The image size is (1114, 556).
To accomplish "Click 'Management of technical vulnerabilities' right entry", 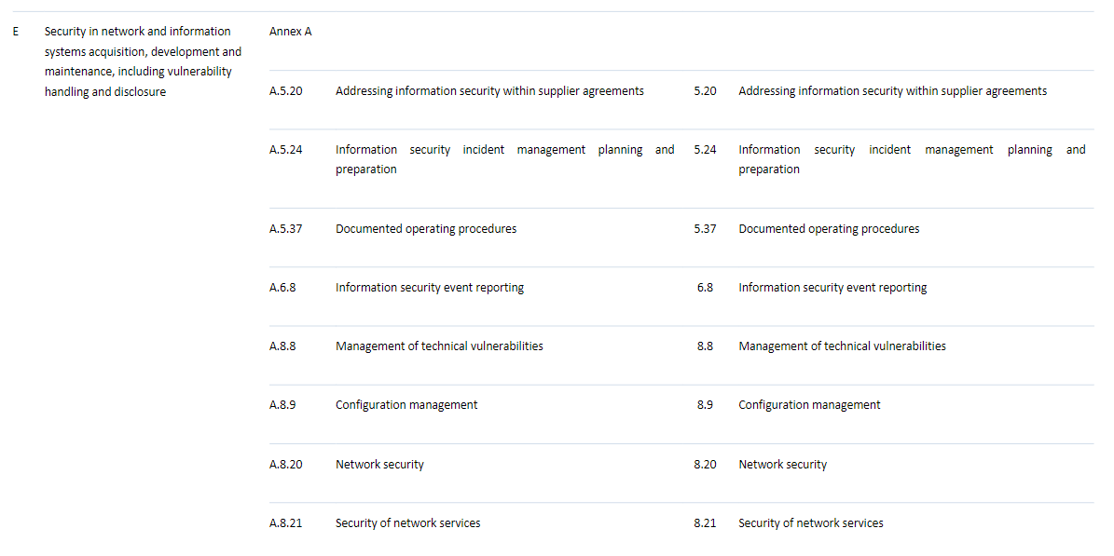I will pyautogui.click(x=842, y=346).
